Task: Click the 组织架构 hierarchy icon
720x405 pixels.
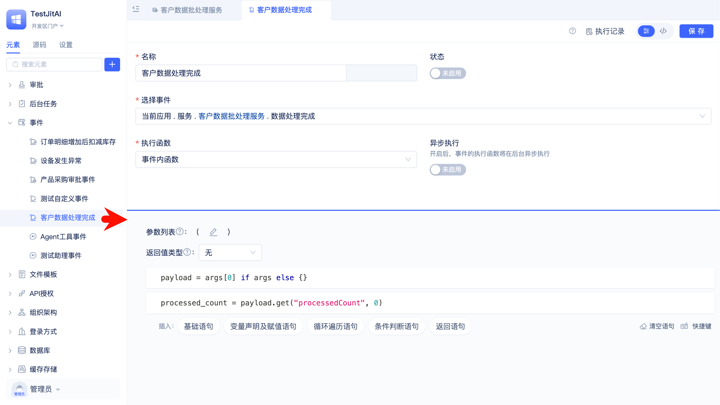Action: click(x=22, y=312)
